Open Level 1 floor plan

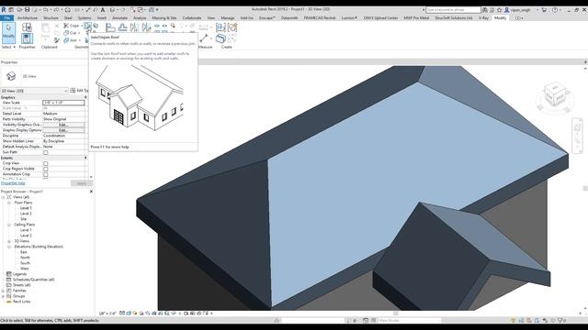[x=26, y=208]
